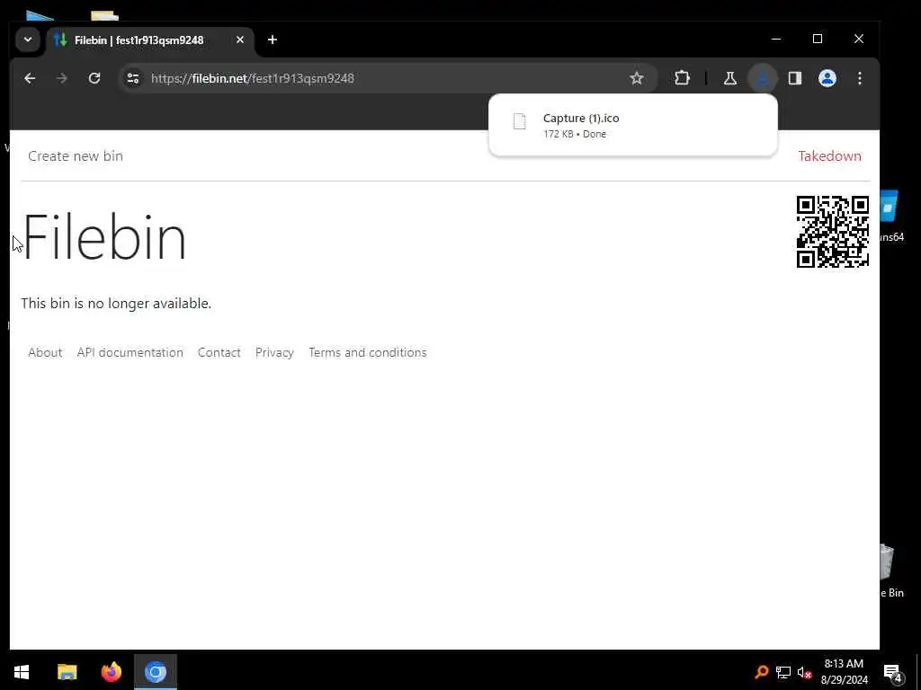The height and width of the screenshot is (690, 921).
Task: Open a new tab with plus button
Action: click(x=272, y=40)
